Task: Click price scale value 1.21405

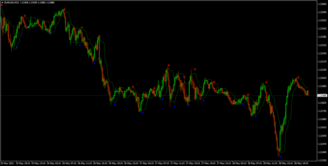Action: click(x=322, y=152)
